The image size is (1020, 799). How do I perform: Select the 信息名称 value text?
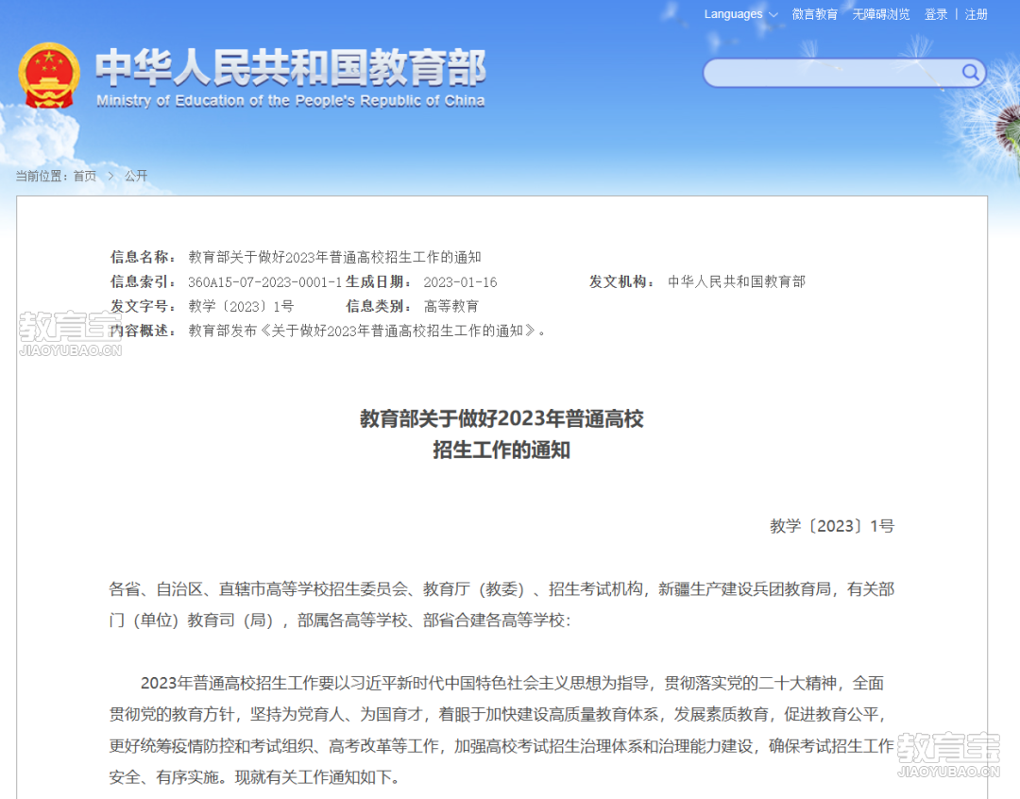(x=334, y=257)
